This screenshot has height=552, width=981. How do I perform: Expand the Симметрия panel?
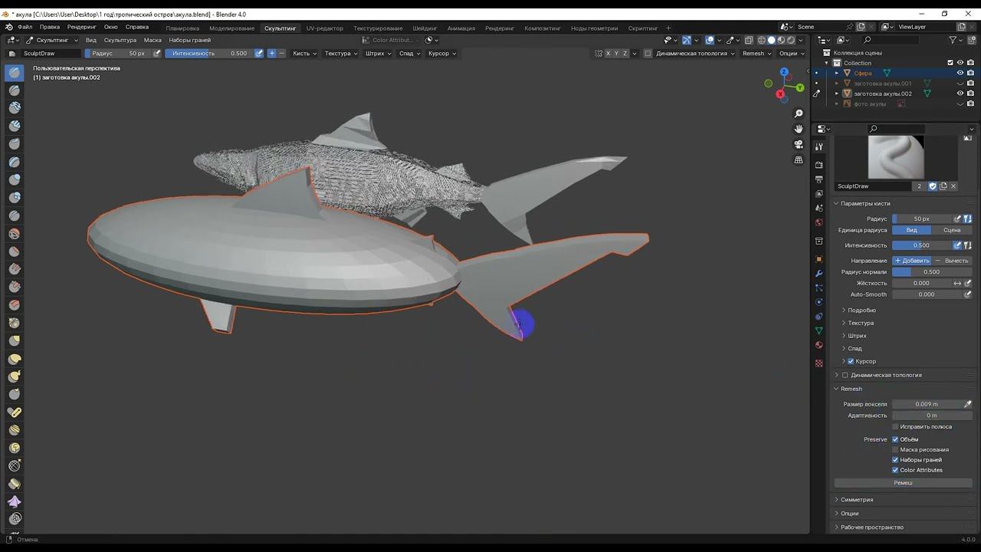pyautogui.click(x=857, y=500)
